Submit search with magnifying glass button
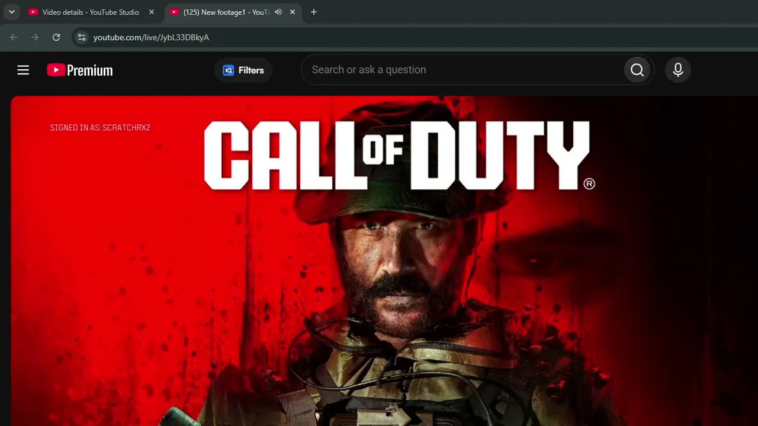 (x=637, y=70)
